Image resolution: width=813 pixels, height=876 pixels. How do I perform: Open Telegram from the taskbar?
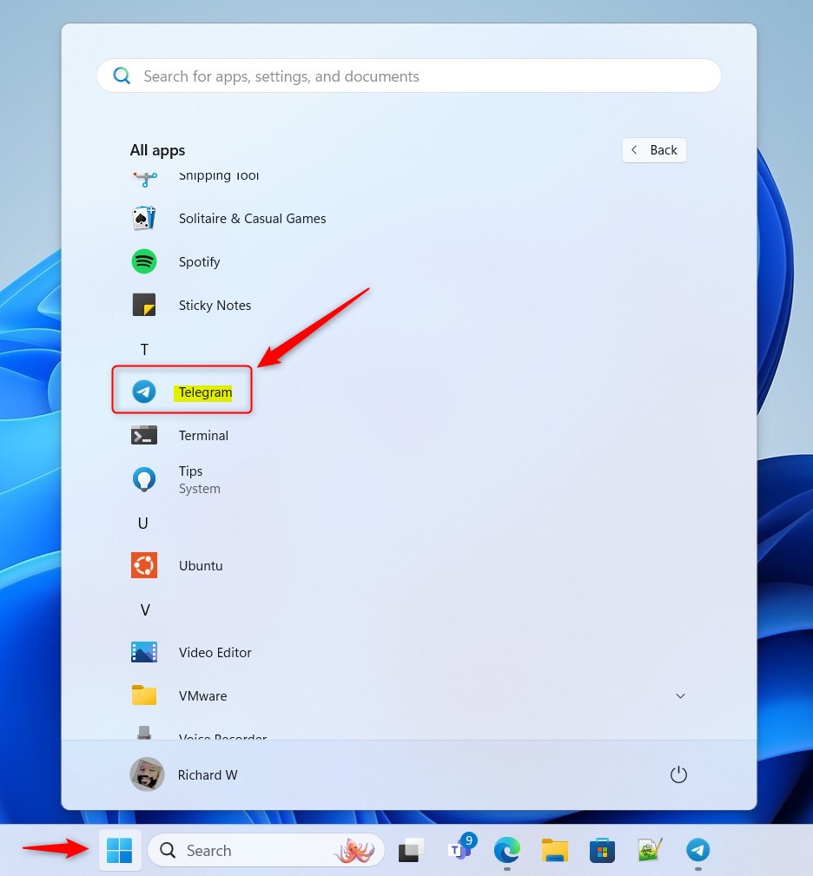pos(697,850)
